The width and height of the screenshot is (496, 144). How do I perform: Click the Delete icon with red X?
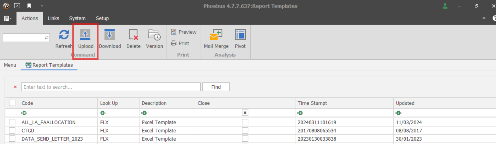133,35
